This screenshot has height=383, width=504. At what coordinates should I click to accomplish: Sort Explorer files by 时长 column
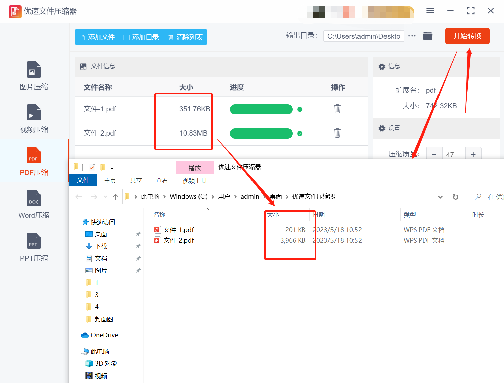478,215
